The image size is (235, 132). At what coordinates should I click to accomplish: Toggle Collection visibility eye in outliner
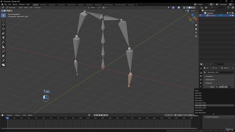pos(230,13)
